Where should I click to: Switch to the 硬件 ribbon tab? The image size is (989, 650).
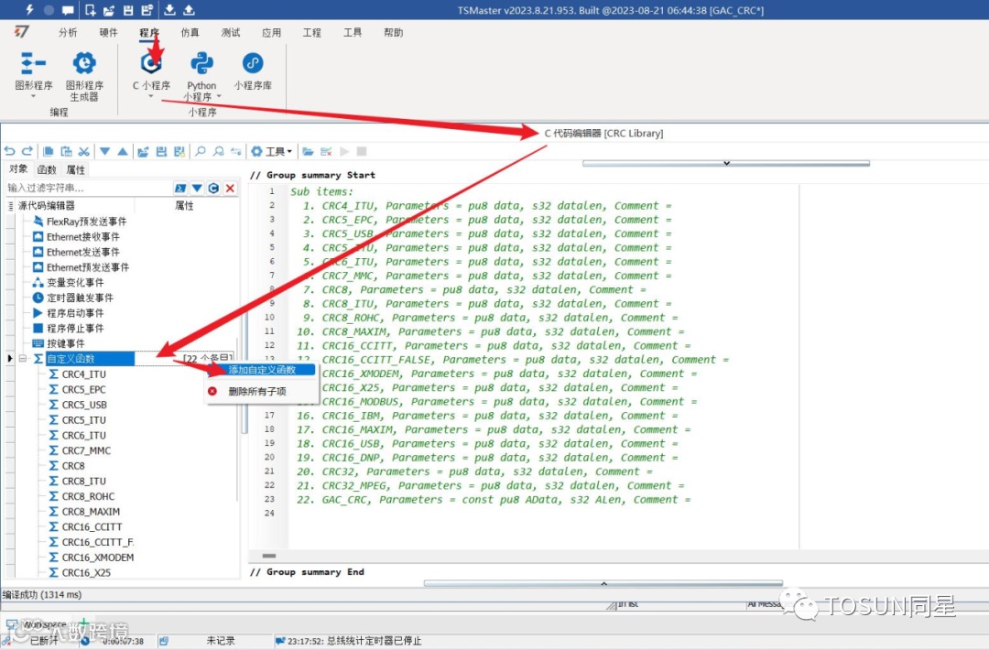point(108,33)
